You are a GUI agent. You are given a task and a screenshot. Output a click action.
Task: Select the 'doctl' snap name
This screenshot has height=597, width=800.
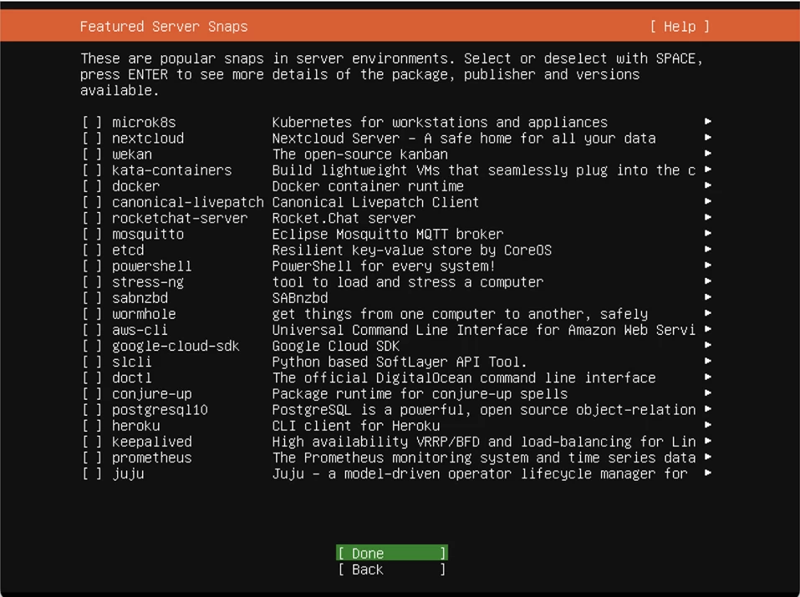click(x=131, y=377)
